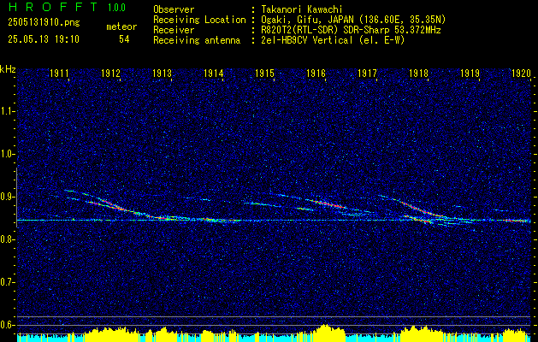Viewport: 538px width, 342px height.
Task: Click the 1916 time marker
Action: pos(316,73)
